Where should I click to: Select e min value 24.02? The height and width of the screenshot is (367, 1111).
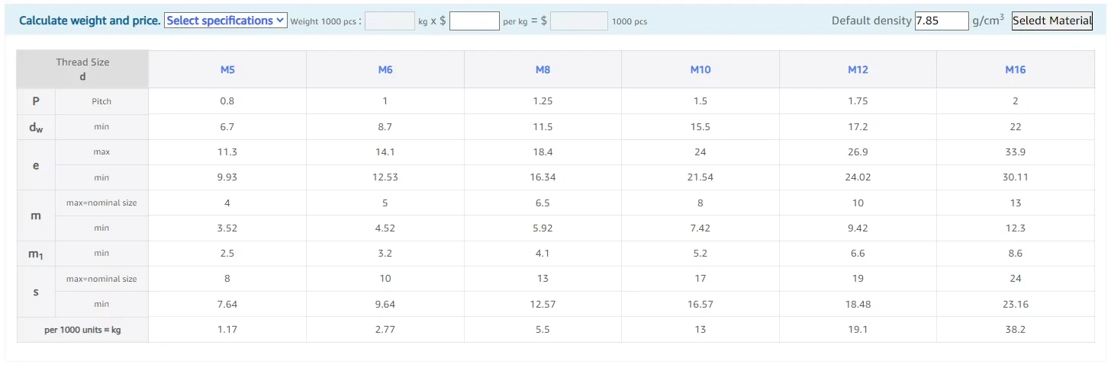coord(858,177)
